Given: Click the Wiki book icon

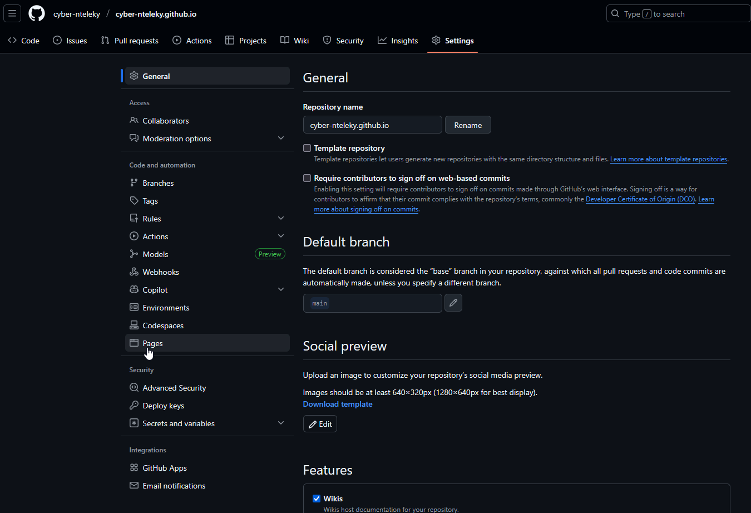Looking at the screenshot, I should pos(285,40).
